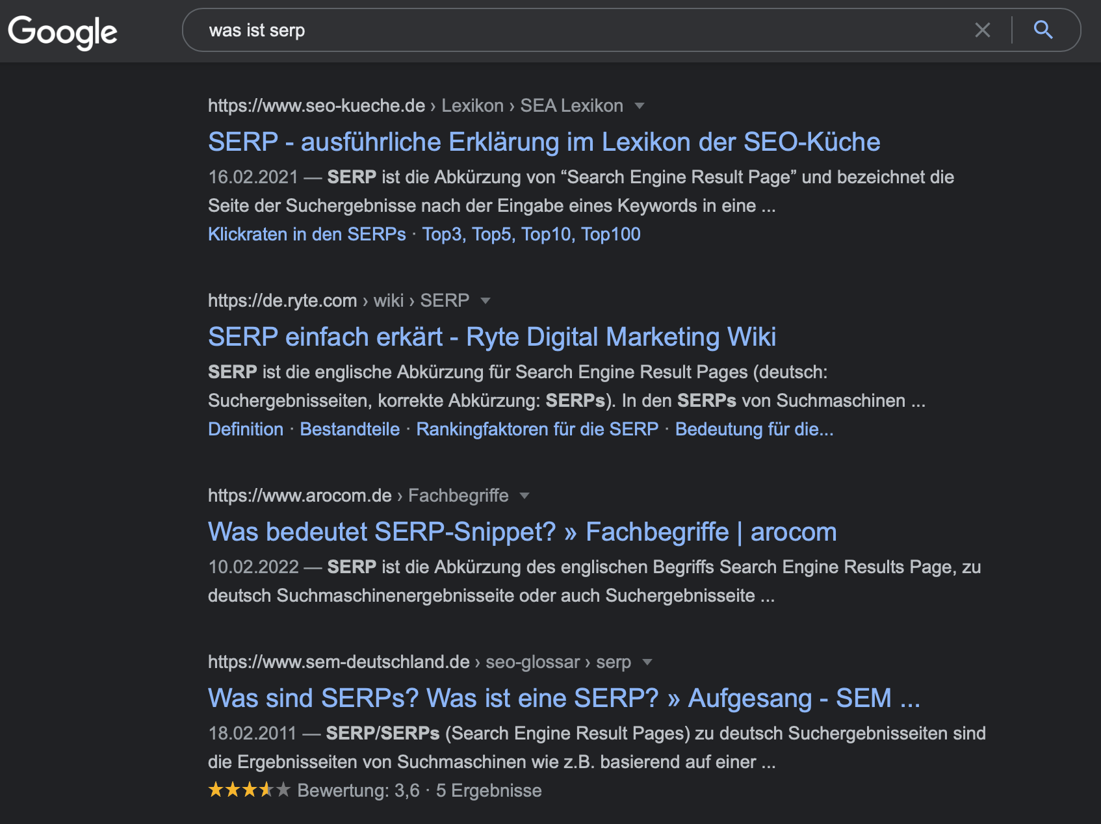Open 'Was sind SERPs? Was ist eine SERP?' result

tap(564, 698)
